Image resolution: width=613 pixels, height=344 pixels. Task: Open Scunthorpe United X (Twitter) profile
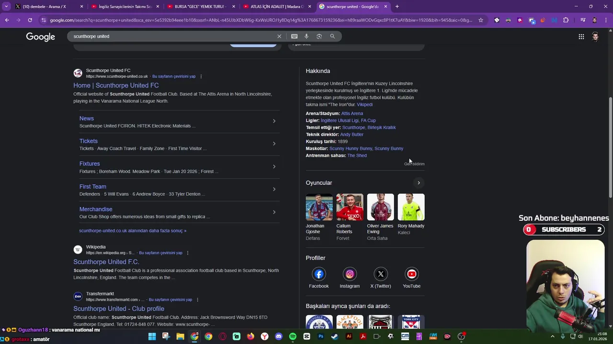[x=381, y=274]
